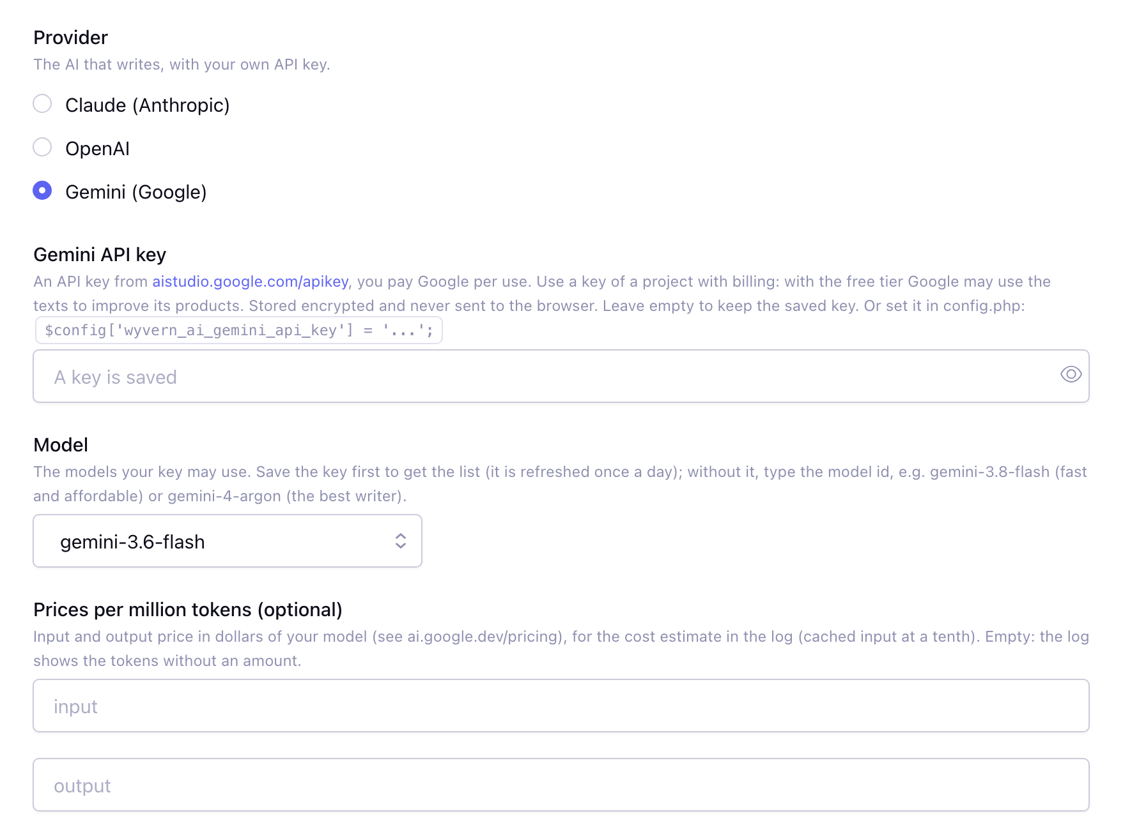Click the Gemini (Google) label text
Screen dimensions: 1123x832
point(136,192)
